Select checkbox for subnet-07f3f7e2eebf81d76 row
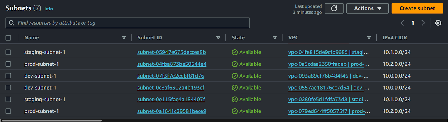 click(8, 76)
